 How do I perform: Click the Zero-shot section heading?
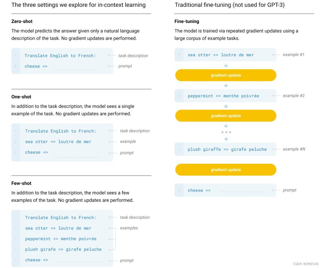coord(22,21)
